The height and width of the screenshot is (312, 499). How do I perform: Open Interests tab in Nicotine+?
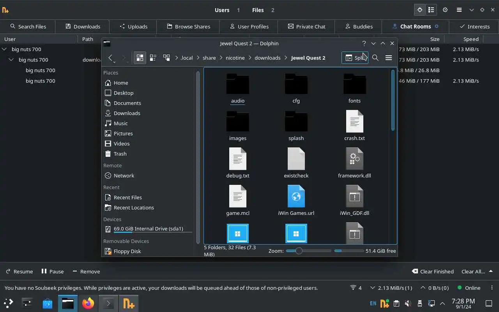[x=474, y=27]
